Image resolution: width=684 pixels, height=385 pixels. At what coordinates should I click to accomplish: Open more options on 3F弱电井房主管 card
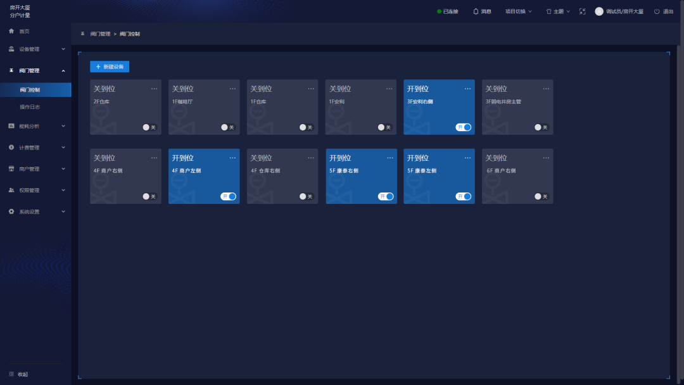coord(546,89)
